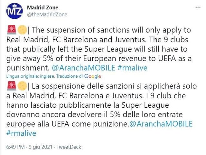The width and height of the screenshot is (206, 155).
Task: Click the red siren emoji in the English tweet
Action: click(10, 30)
